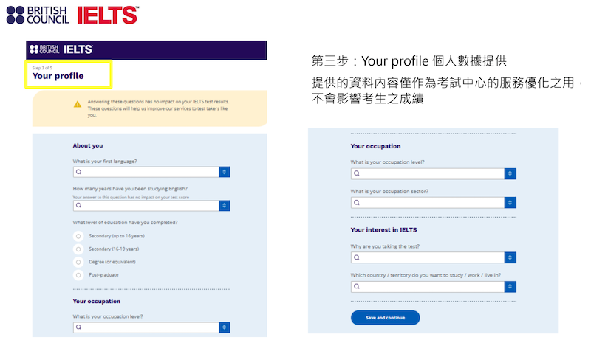Click the search icon in the 'Why are you taking the test?' field
The height and width of the screenshot is (340, 591).
(x=357, y=257)
